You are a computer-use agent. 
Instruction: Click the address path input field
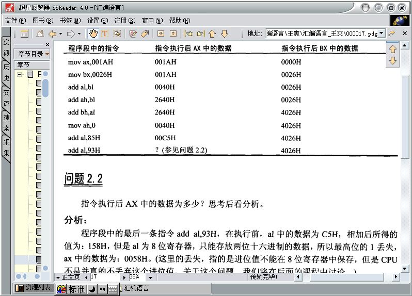[x=322, y=34]
